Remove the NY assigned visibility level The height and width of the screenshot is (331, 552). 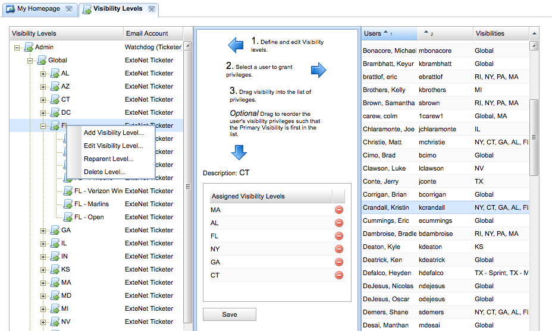click(x=339, y=249)
